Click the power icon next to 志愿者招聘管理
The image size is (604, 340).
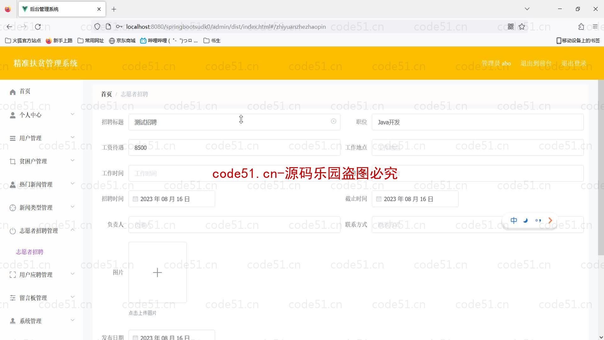coord(13,231)
